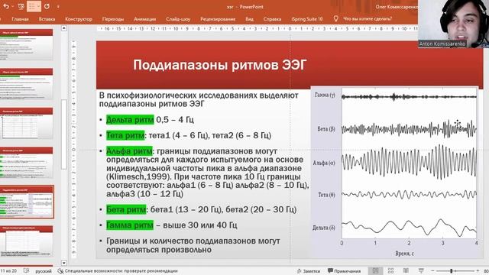
Task: Click the 'Время, с' axis label
Action: pos(404,254)
